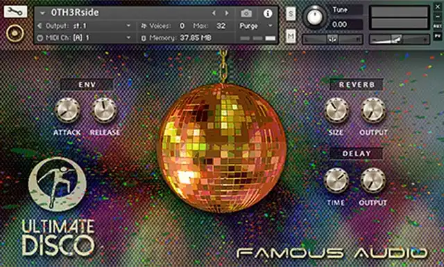
Task: Click the MIDI channel plug icon
Action: point(40,38)
